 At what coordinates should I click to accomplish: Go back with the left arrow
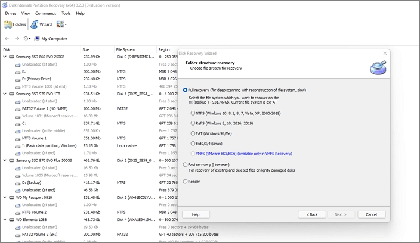[7, 39]
